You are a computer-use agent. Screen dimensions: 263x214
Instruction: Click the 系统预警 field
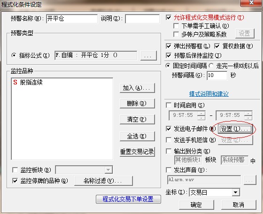pos(234,160)
